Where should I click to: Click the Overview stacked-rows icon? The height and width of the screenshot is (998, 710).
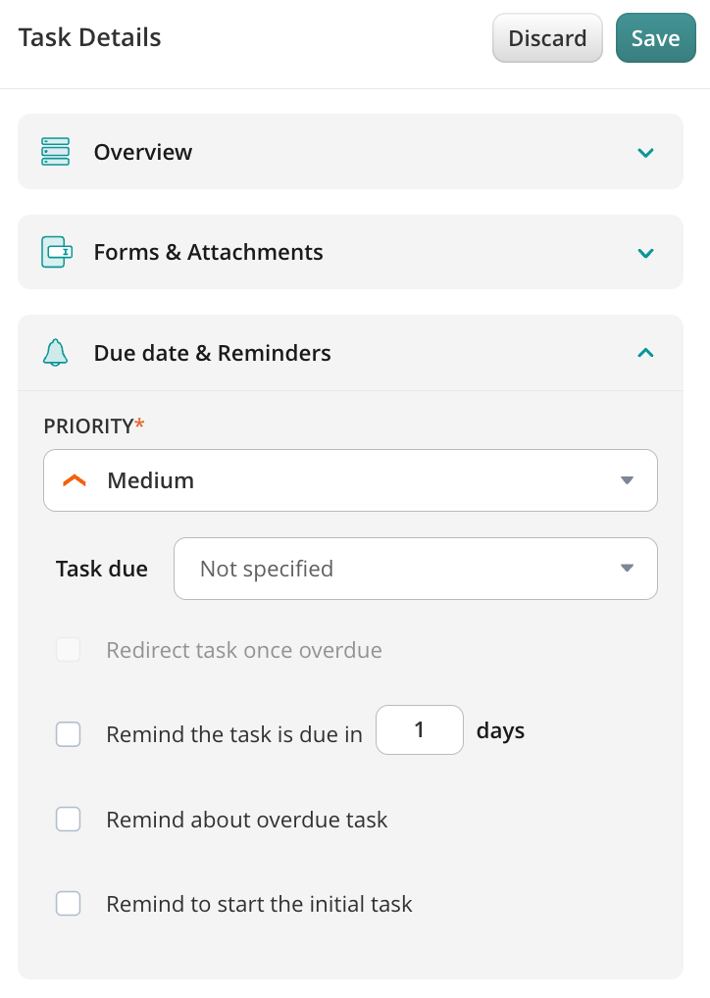click(x=56, y=152)
